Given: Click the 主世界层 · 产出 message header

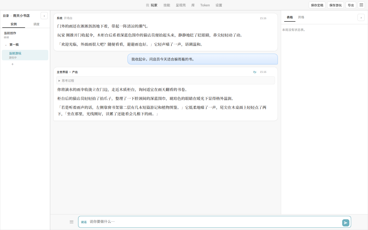Looking at the screenshot, I should (67, 72).
